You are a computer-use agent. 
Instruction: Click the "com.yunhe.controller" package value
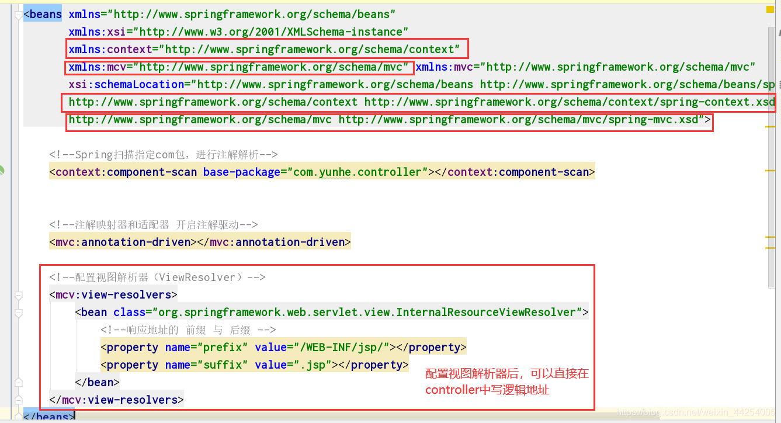point(357,172)
